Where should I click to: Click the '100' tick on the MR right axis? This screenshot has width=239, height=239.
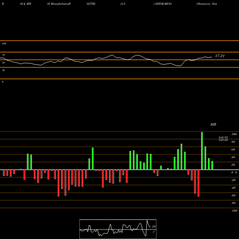[x=234, y=134]
